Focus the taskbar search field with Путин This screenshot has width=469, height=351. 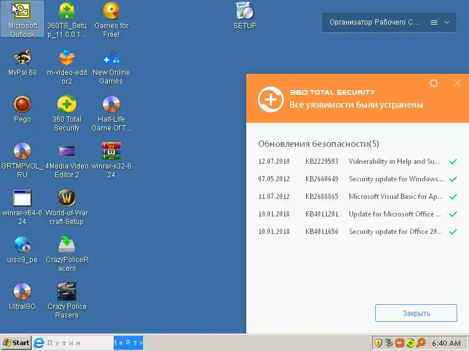coord(79,343)
